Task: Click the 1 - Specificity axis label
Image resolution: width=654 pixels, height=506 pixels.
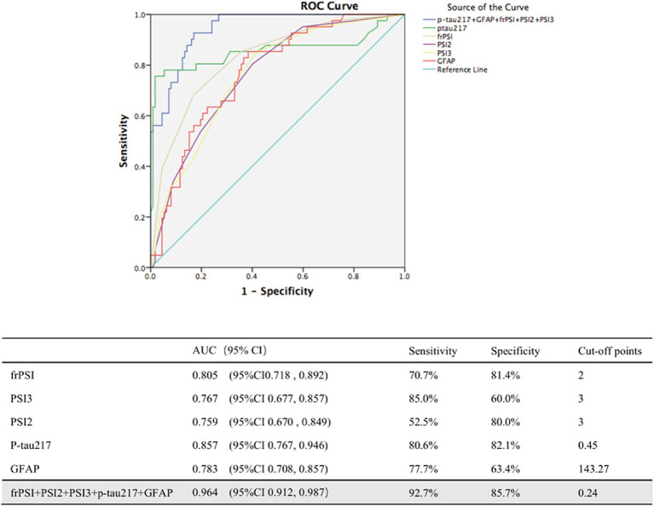Action: tap(277, 291)
